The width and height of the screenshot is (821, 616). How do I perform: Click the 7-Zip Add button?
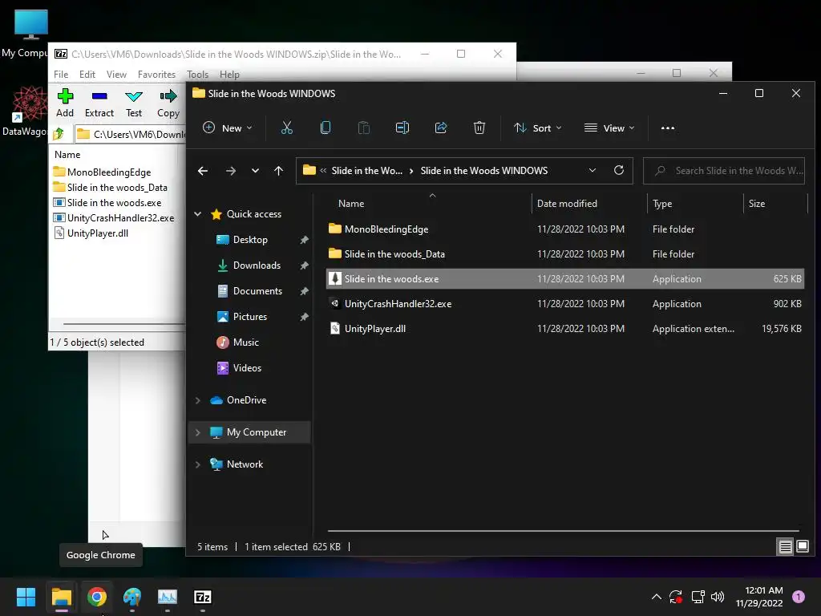tap(65, 103)
